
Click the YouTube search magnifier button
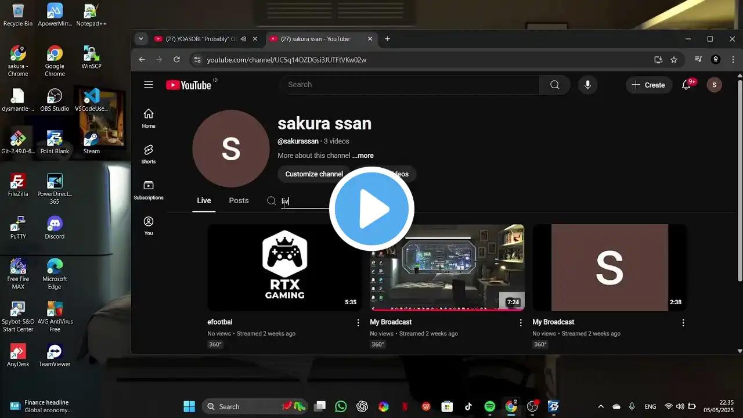[554, 85]
